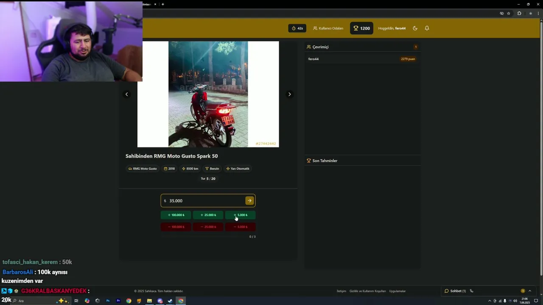Open a new browser tab
Image resolution: width=543 pixels, height=305 pixels.
coord(162,4)
